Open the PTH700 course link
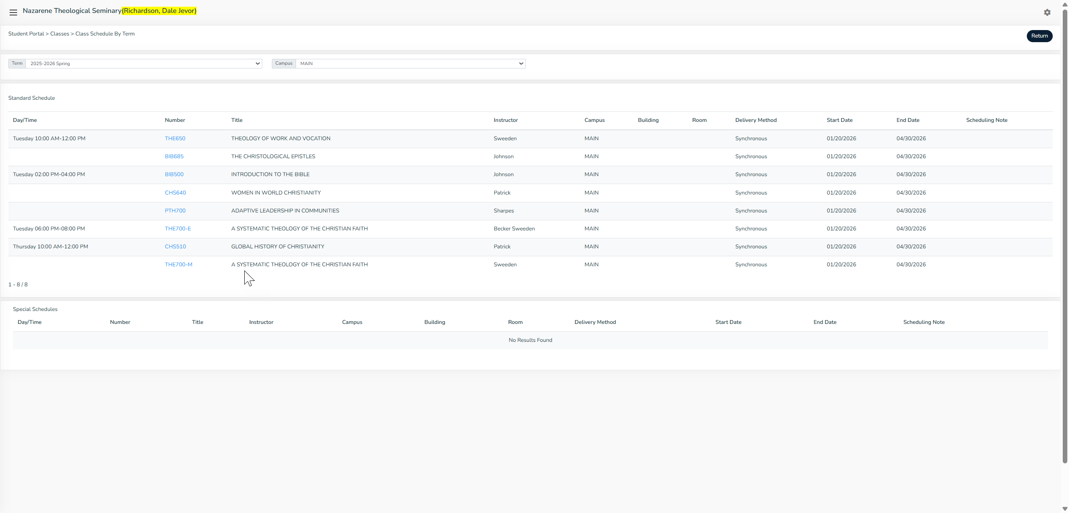Screen dimensions: 1069x513 175,211
